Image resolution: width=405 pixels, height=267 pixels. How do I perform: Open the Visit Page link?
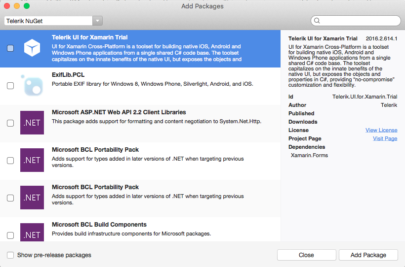[385, 138]
